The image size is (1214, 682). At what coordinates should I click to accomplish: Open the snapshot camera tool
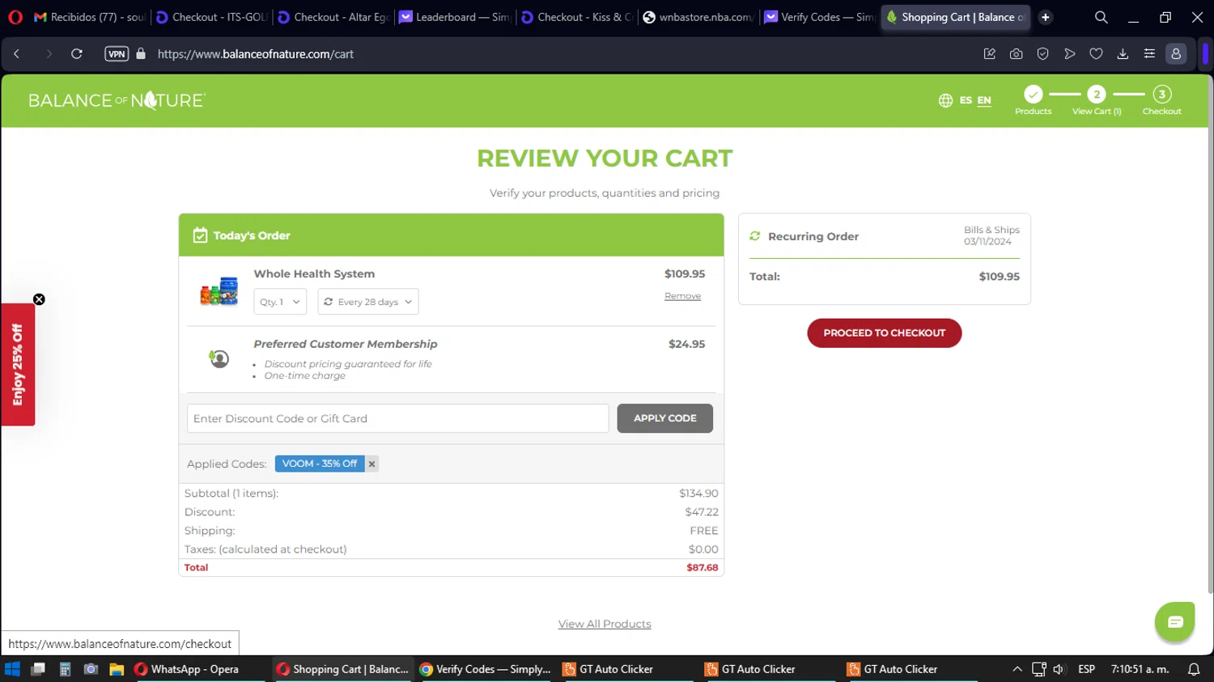tap(1016, 54)
